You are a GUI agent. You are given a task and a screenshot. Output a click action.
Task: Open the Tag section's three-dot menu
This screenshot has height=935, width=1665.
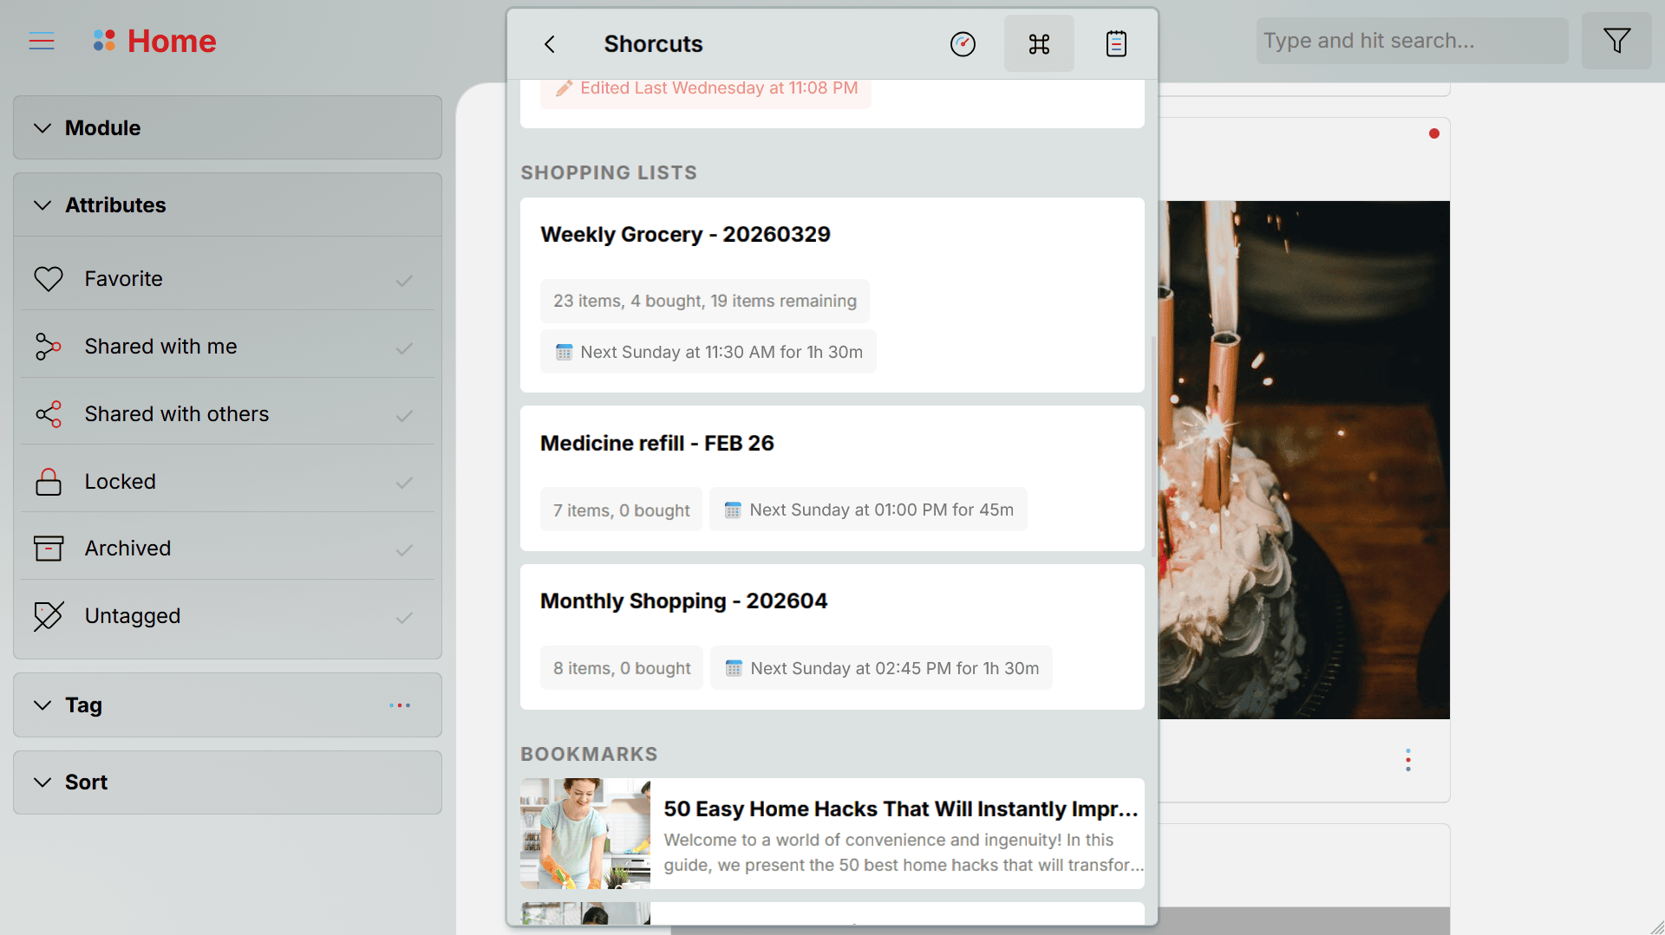point(400,705)
